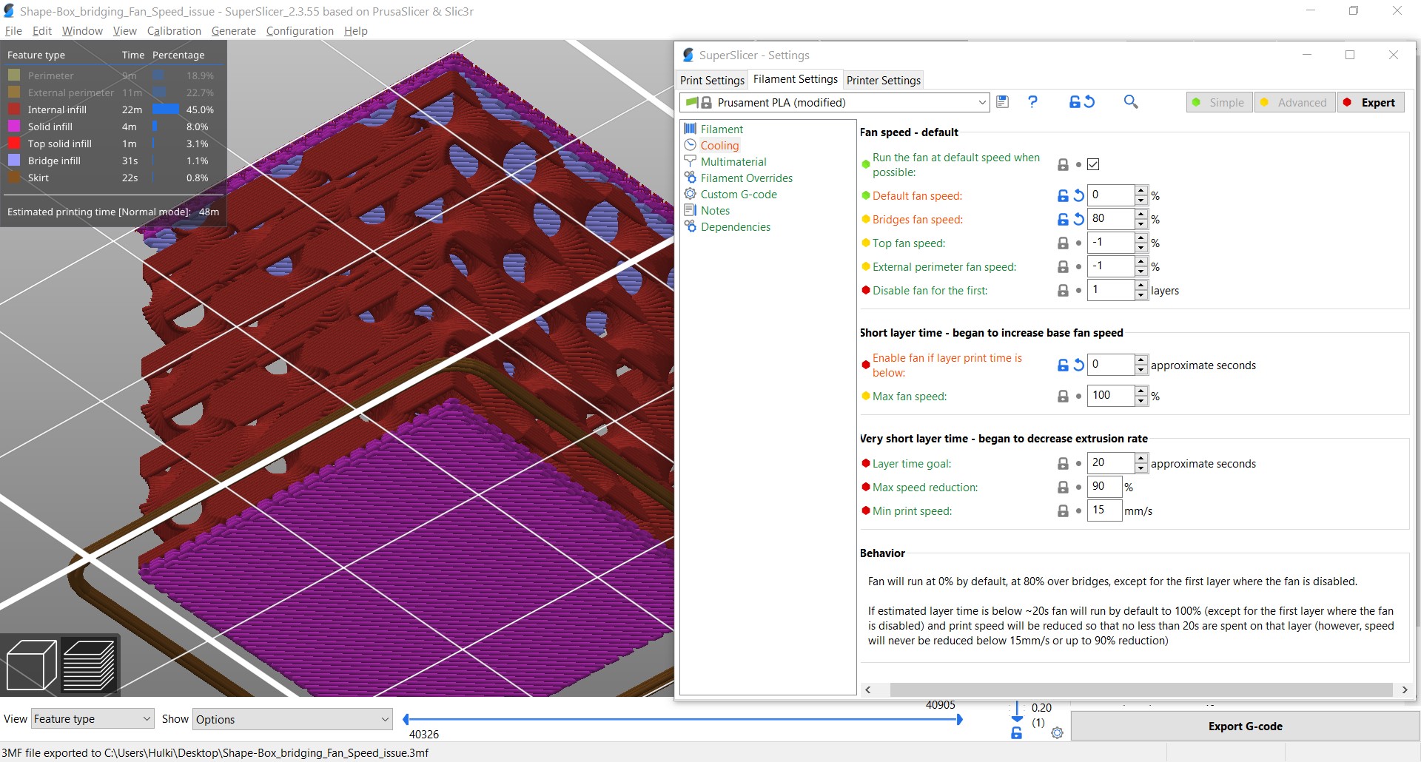Click the horizontal moves slider right handle

point(960,719)
